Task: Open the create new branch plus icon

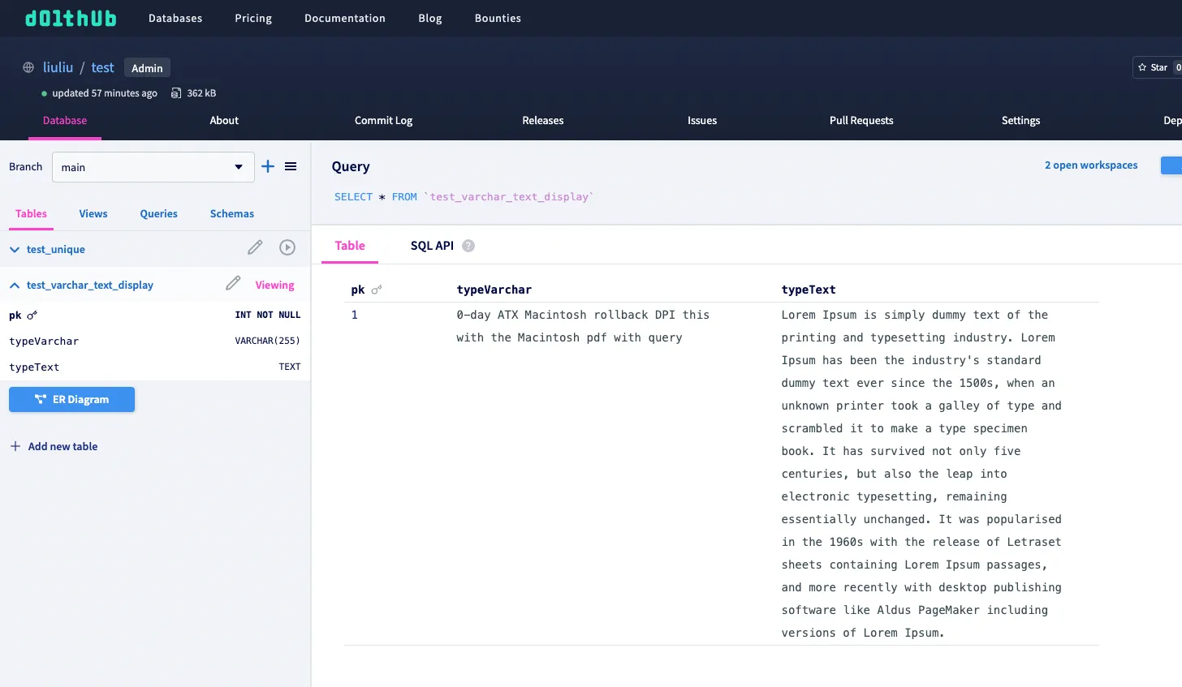Action: pos(268,166)
